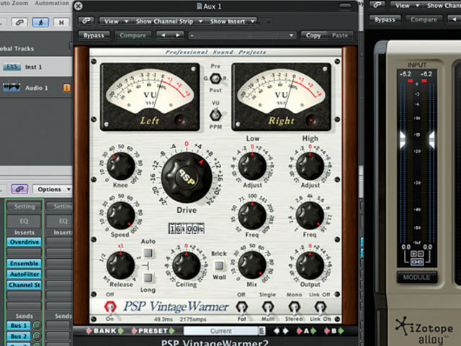
Task: Open Show Channel Strip dropdown
Action: (x=169, y=21)
